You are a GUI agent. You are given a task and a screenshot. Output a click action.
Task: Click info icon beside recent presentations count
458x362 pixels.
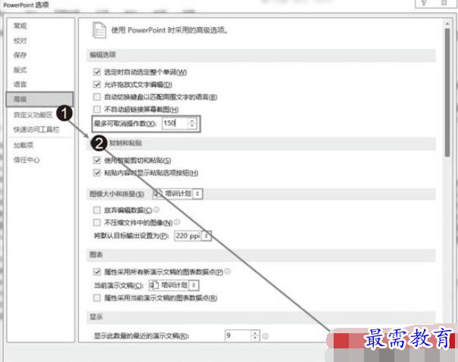point(265,336)
